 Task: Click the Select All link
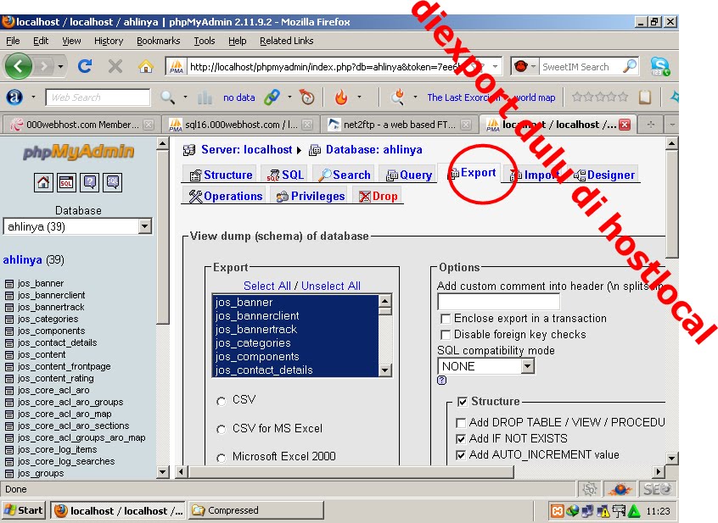[267, 286]
